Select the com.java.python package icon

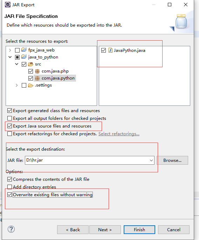pyautogui.click(x=37, y=78)
